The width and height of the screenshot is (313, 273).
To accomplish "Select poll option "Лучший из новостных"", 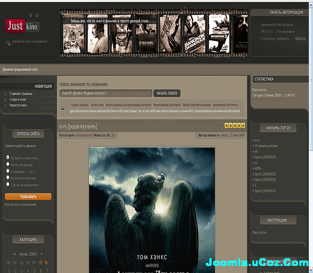I will coord(8,157).
